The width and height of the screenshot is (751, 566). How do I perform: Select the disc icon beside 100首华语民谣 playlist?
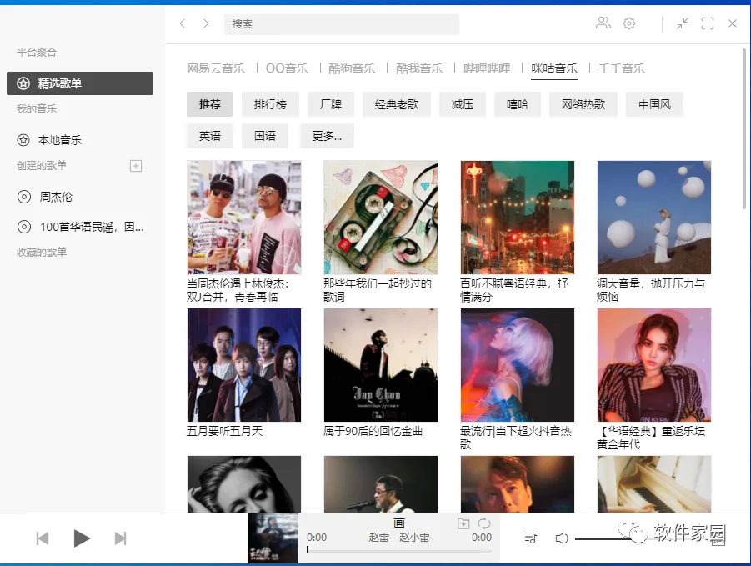pyautogui.click(x=24, y=227)
